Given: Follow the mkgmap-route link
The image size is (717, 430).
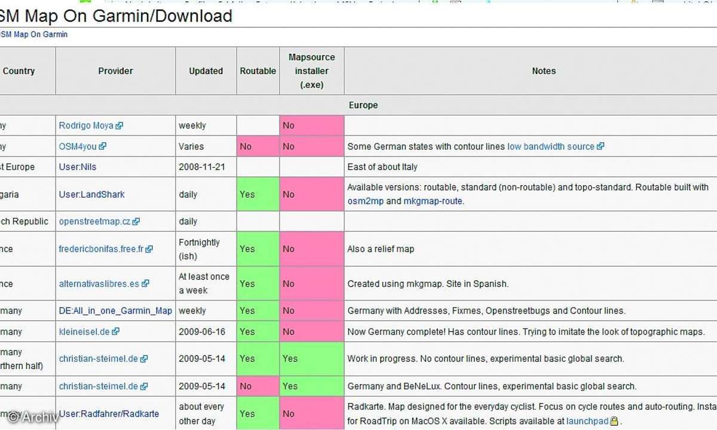Looking at the screenshot, I should tap(433, 201).
